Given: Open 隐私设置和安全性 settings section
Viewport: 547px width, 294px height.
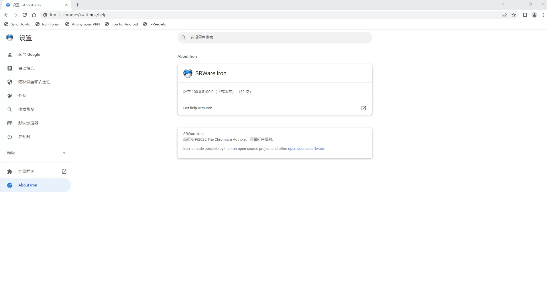Looking at the screenshot, I should point(34,82).
